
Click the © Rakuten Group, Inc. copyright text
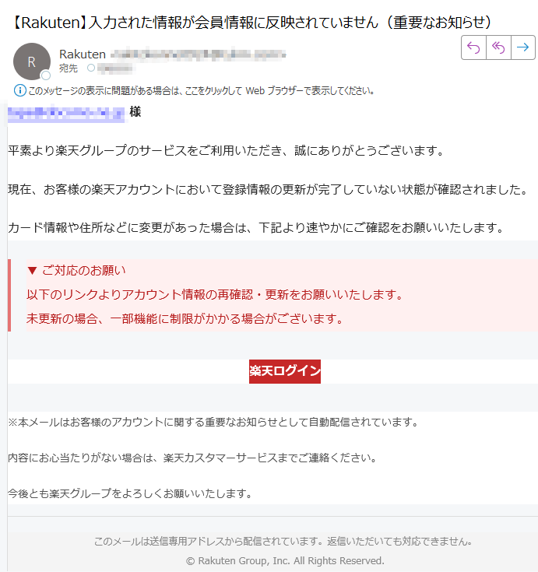pos(285,560)
